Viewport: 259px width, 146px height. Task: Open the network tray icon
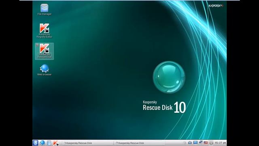pyautogui.click(x=201, y=142)
